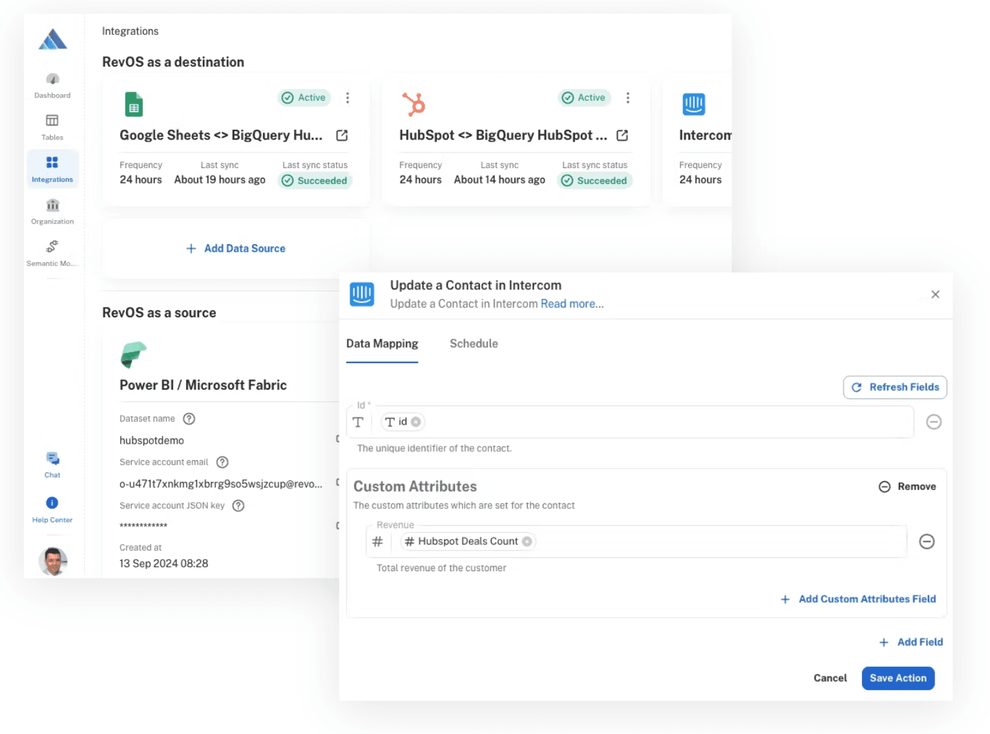Screen dimensions: 990x734
Task: Remove the Custom Attributes section
Action: tap(907, 486)
